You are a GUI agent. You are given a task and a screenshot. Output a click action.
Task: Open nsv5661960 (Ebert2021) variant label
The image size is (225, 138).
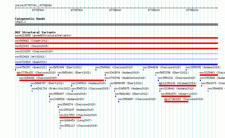pos(132,94)
